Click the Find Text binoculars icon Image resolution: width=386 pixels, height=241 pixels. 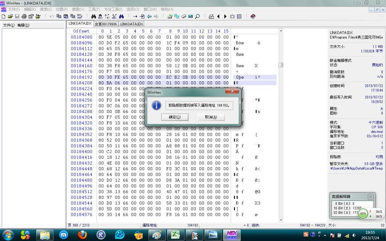click(93, 17)
